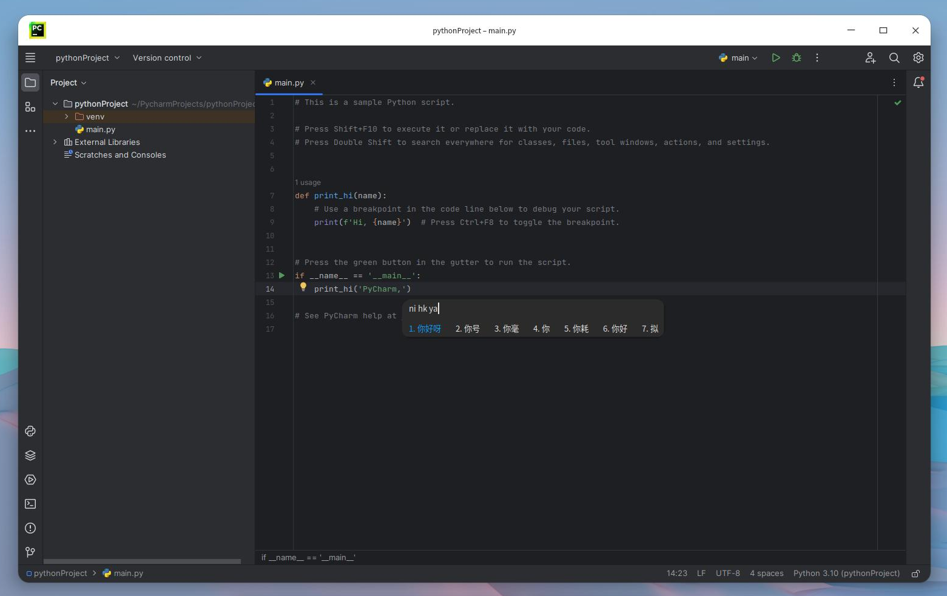Open the Problems tool window
Image resolution: width=947 pixels, height=596 pixels.
[x=30, y=528]
